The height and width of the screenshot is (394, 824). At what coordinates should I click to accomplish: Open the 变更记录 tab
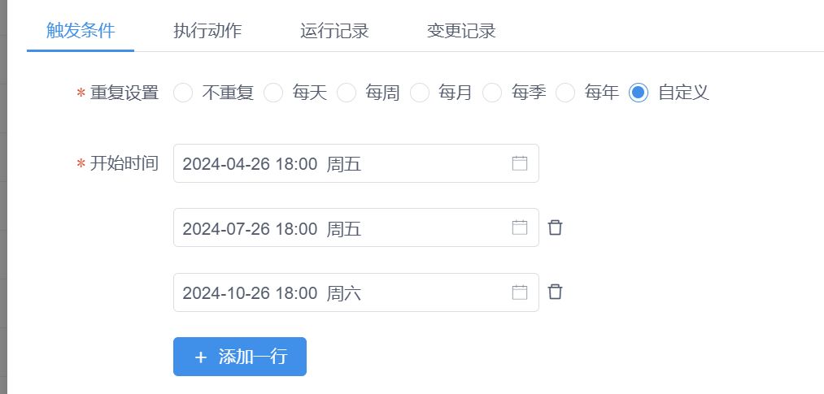(x=461, y=30)
